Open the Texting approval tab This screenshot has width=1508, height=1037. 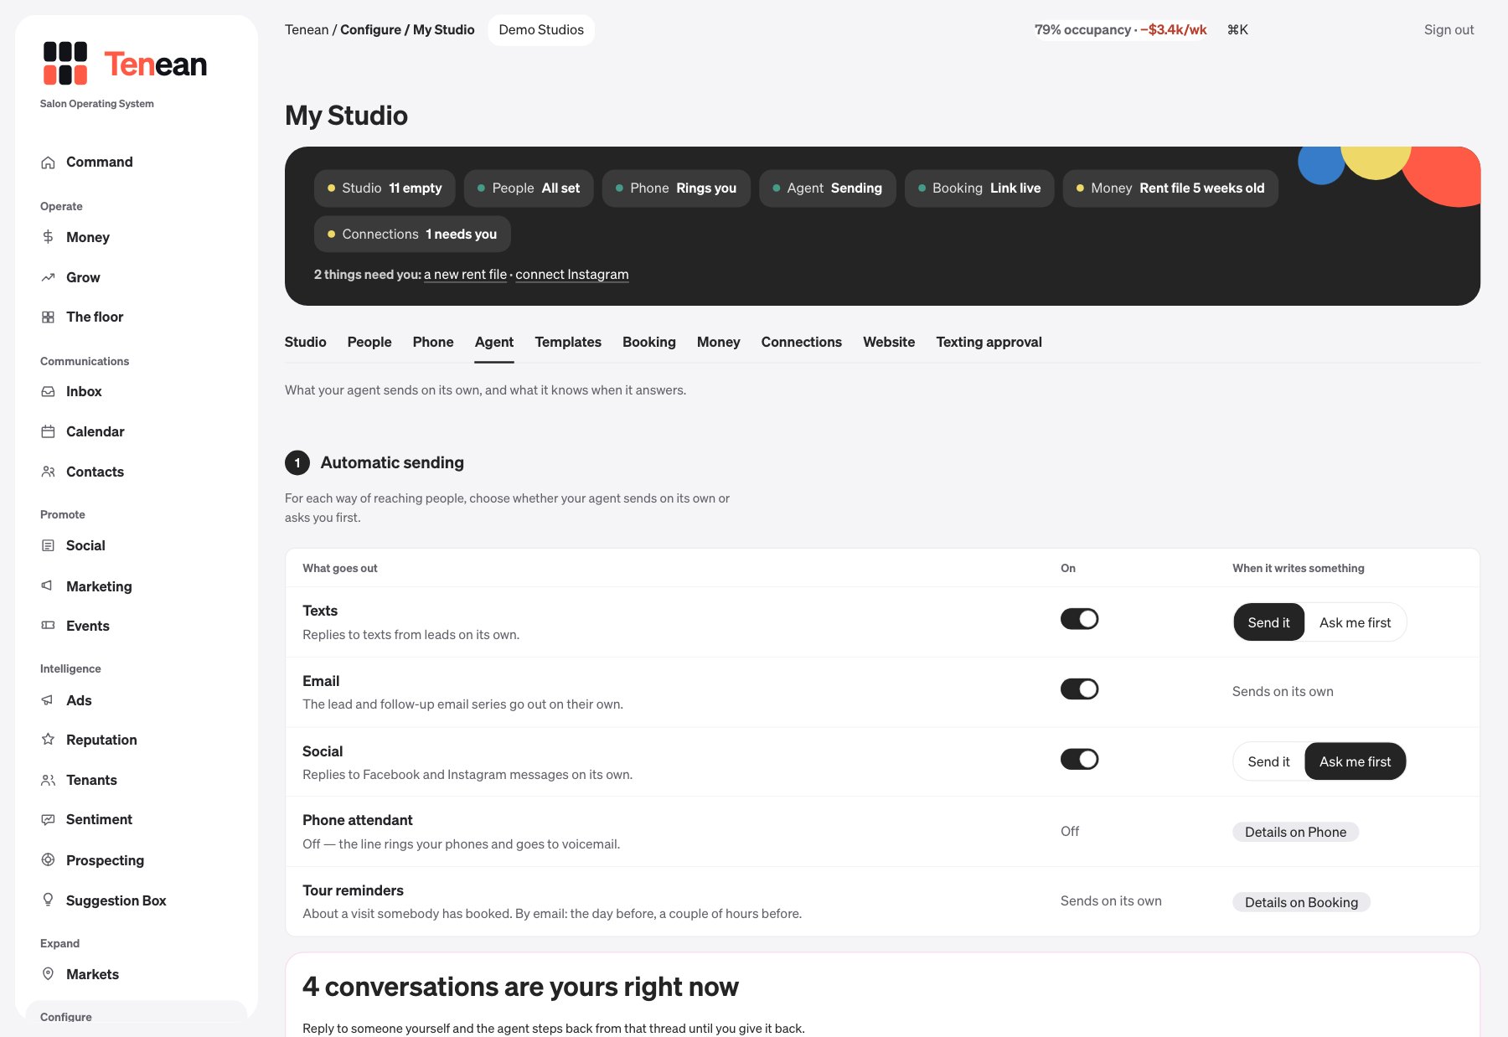coord(989,342)
